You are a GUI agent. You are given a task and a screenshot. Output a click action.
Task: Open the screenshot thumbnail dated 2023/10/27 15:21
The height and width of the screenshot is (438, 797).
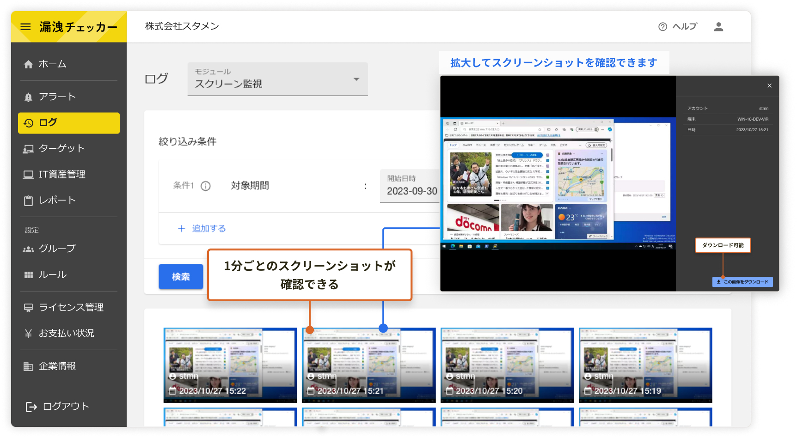pyautogui.click(x=368, y=365)
